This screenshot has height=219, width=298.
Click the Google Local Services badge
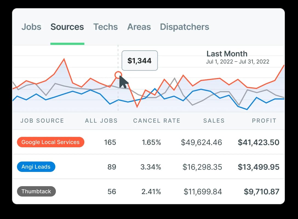point(51,142)
